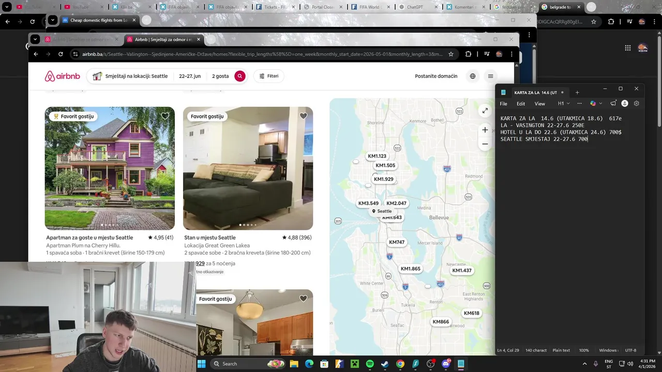The image size is (662, 372).
Task: Open Spotify from the taskbar
Action: tap(370, 364)
